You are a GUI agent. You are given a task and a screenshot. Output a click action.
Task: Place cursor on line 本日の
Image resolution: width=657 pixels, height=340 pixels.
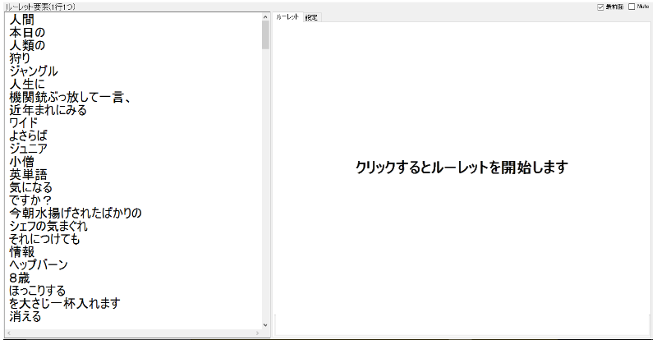27,32
